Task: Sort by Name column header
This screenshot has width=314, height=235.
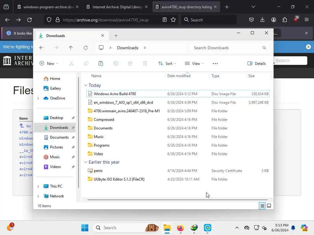Action: pyautogui.click(x=96, y=76)
